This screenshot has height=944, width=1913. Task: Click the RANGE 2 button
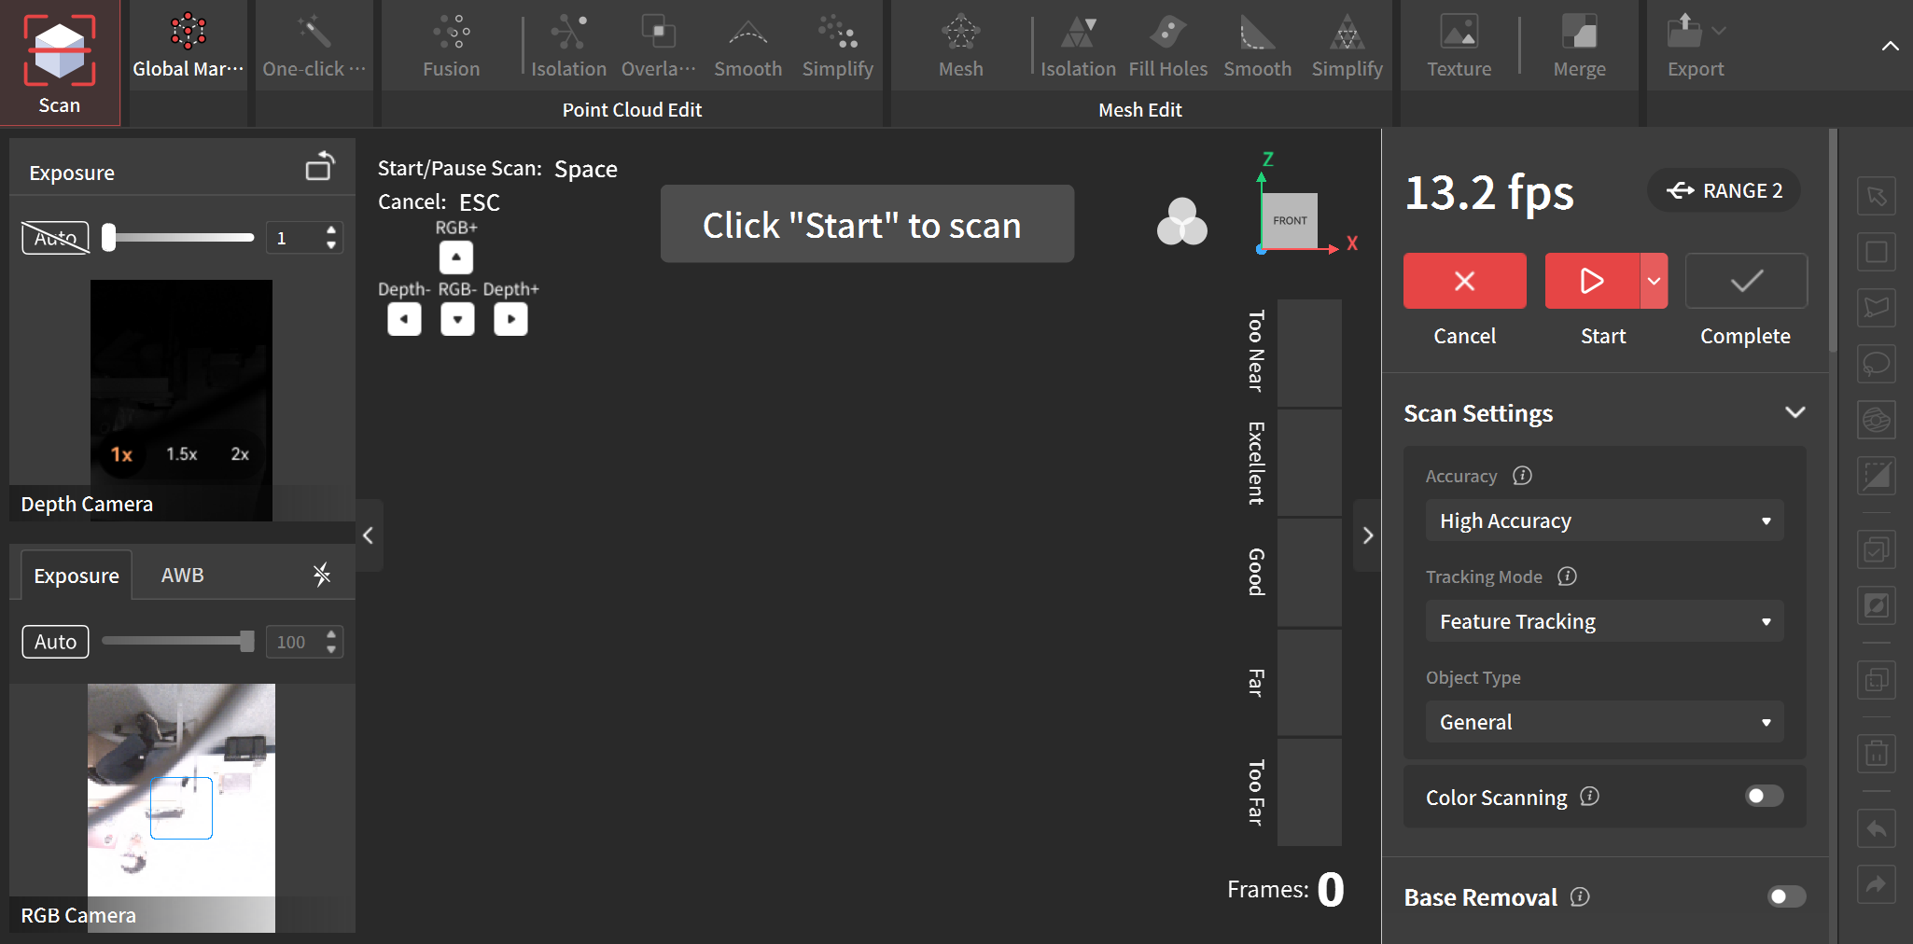click(1724, 190)
